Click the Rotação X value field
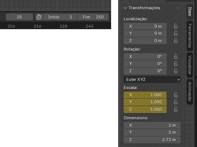The width and height of the screenshot is (197, 147). click(145, 57)
